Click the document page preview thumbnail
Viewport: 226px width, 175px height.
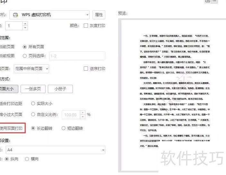174,95
